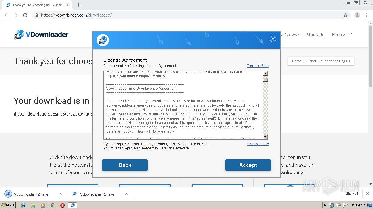This screenshot has height=209, width=373.
Task: Click the network icon in the tray
Action: click(331, 205)
